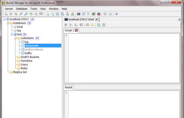This screenshot has width=184, height=118.
Task: Click the blue diamond info icon
Action: [116, 14]
